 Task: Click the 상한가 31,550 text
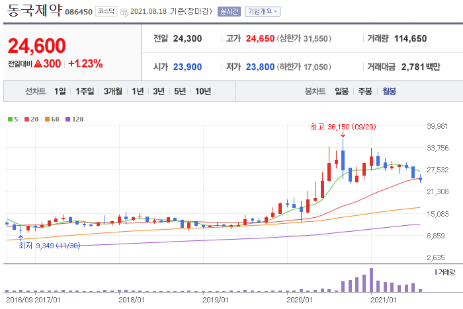pyautogui.click(x=304, y=38)
